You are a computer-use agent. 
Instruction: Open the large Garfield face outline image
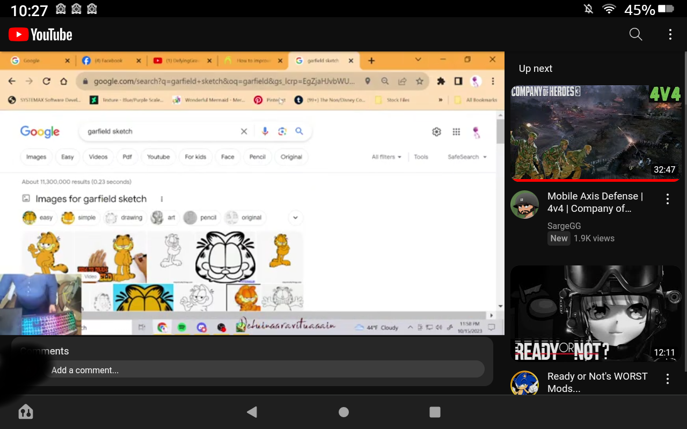(224, 257)
